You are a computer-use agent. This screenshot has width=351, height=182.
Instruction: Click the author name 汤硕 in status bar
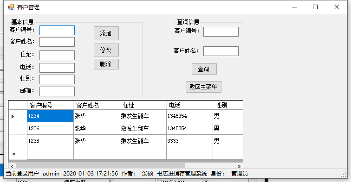click(148, 174)
